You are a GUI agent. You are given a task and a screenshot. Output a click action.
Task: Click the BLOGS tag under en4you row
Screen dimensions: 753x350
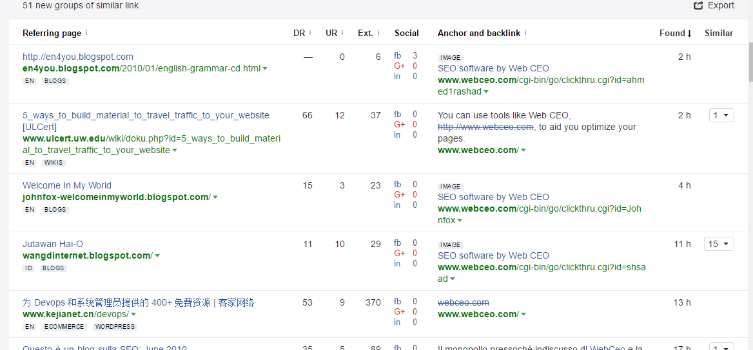tap(55, 81)
